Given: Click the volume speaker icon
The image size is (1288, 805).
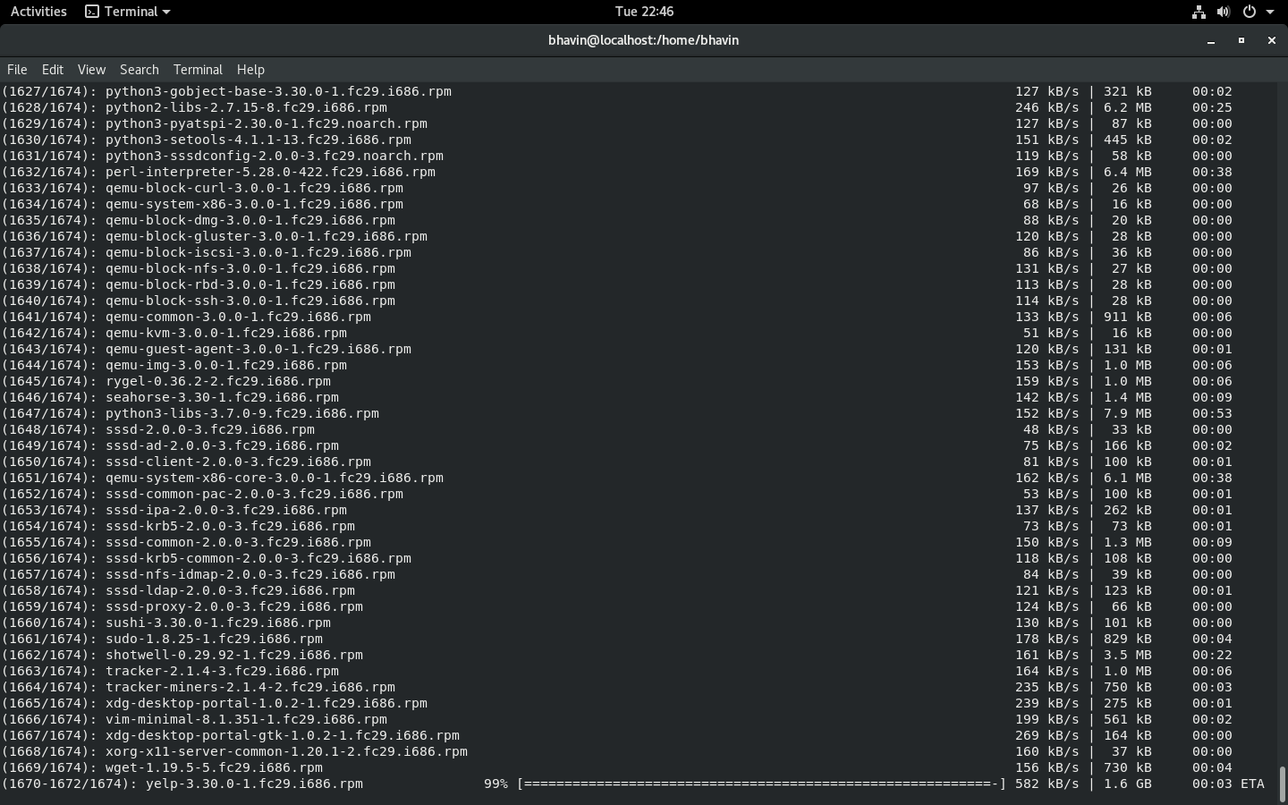Looking at the screenshot, I should [1224, 12].
